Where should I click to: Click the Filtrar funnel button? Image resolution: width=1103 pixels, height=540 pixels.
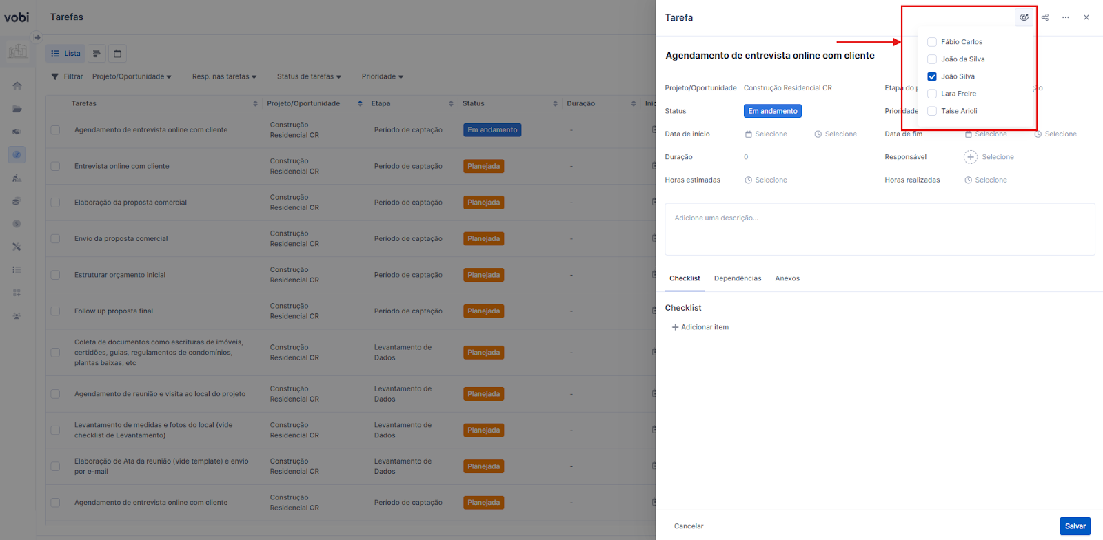click(67, 76)
